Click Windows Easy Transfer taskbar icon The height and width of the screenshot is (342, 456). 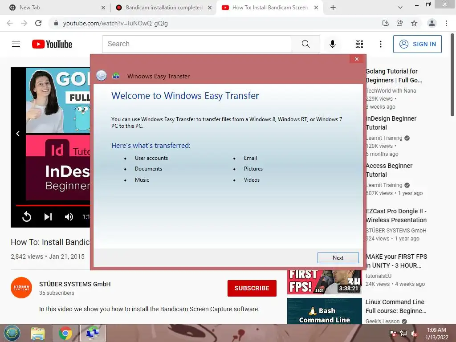[93, 333]
